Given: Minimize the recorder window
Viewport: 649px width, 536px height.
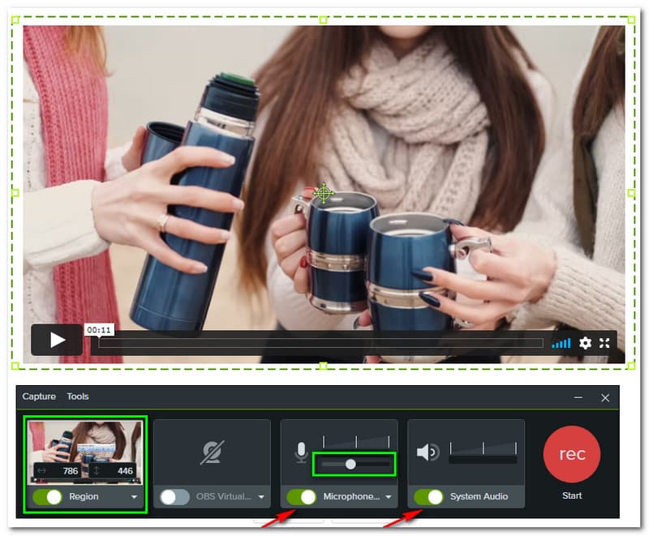Looking at the screenshot, I should pyautogui.click(x=578, y=397).
